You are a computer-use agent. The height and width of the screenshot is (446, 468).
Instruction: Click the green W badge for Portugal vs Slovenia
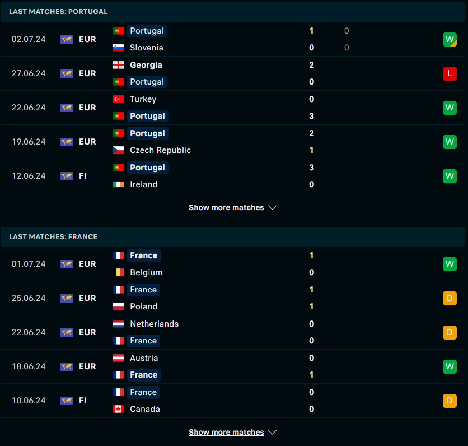coord(450,39)
